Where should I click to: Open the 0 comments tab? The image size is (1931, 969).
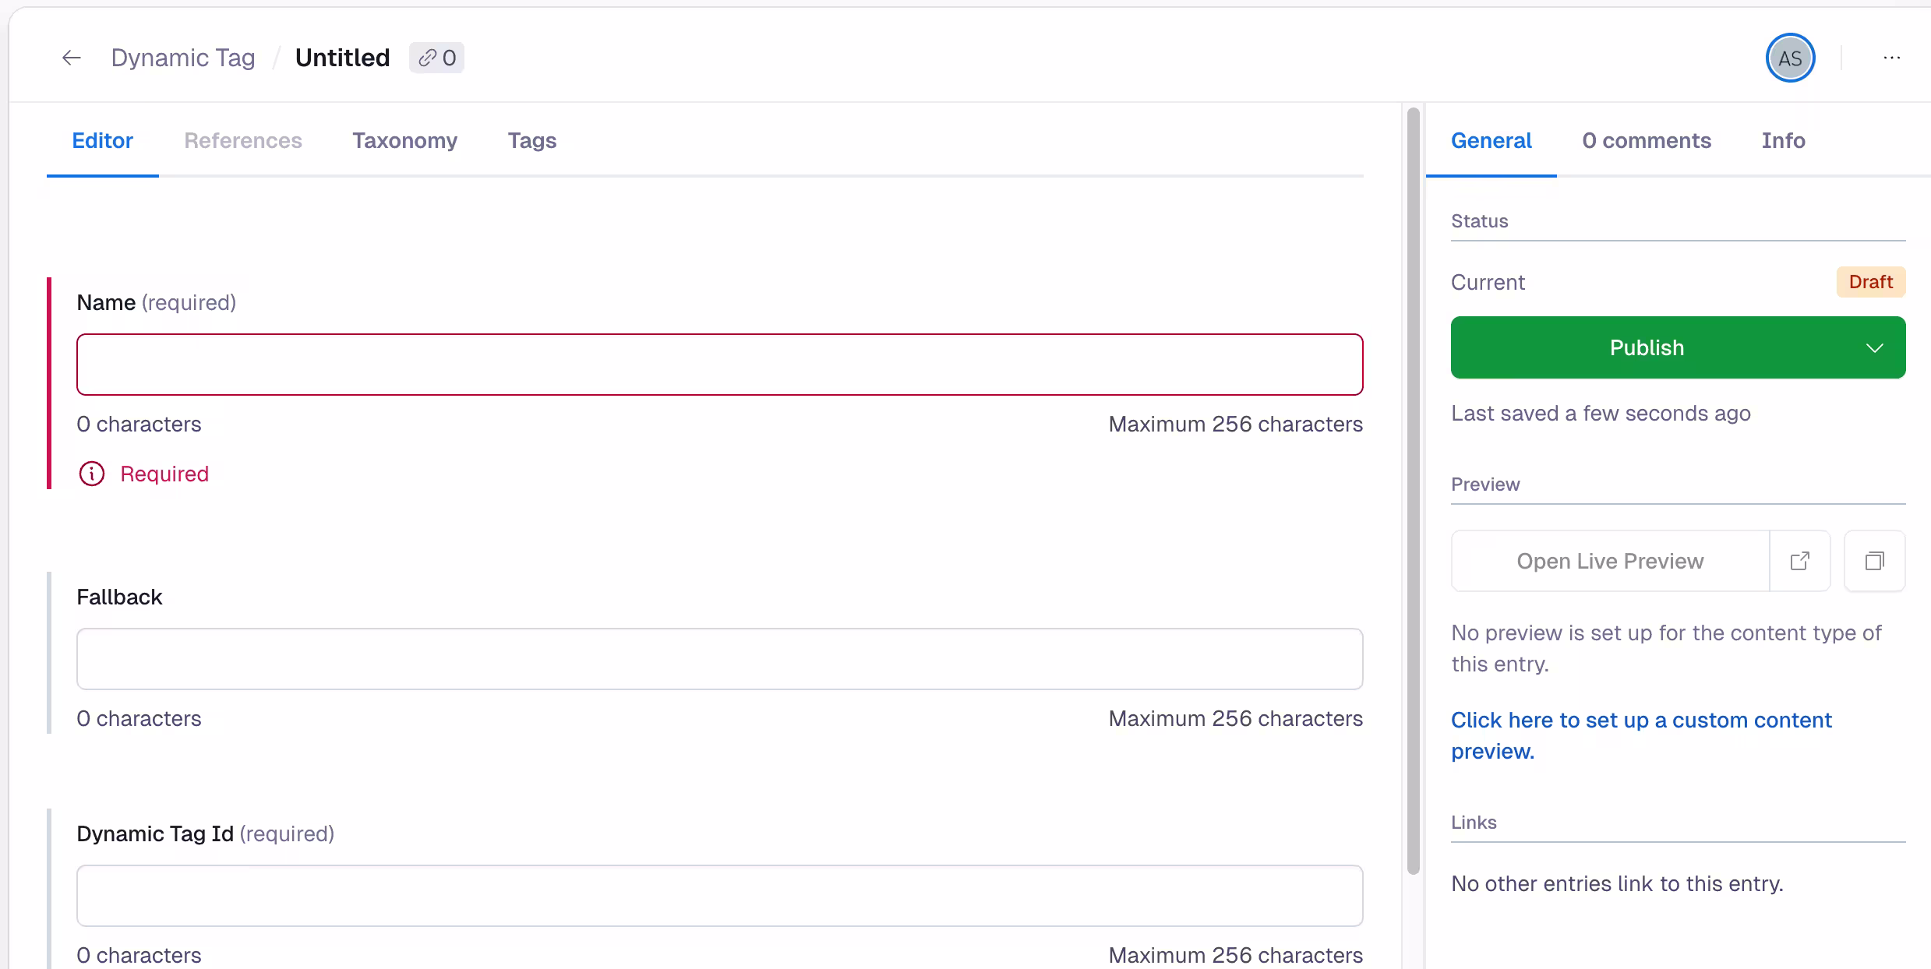pos(1647,141)
